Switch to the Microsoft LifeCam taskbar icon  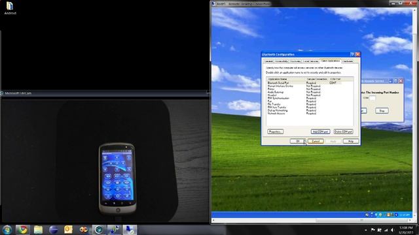99,230
